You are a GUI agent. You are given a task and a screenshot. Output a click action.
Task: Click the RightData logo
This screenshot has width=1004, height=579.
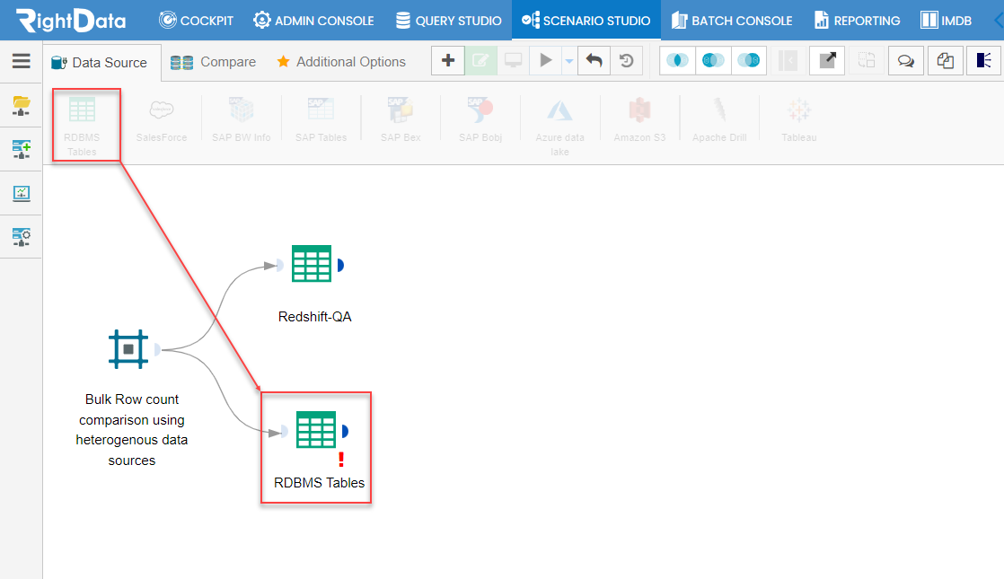71,21
